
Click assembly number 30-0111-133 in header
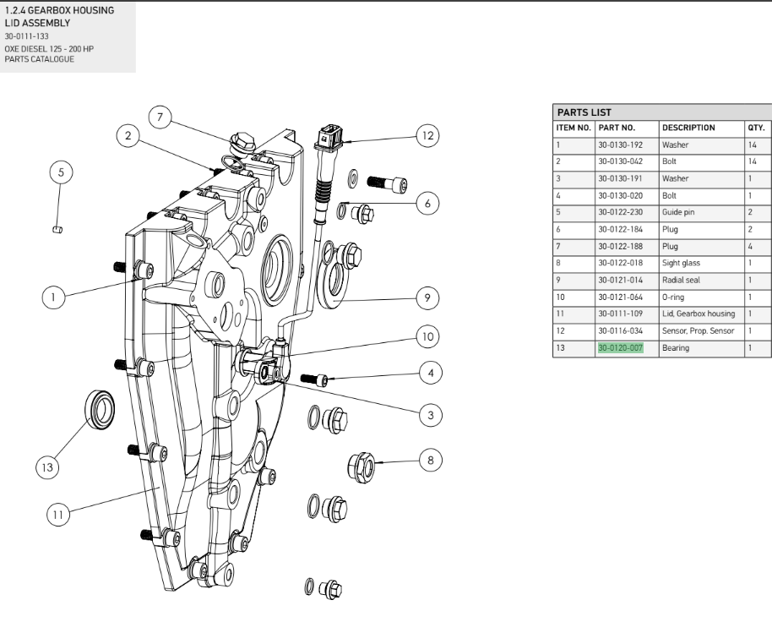tap(26, 36)
